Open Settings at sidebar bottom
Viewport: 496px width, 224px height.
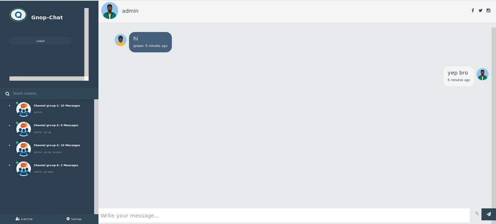(74, 219)
